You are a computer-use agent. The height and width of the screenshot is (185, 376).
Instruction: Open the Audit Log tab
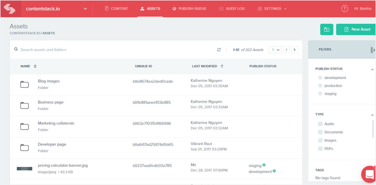232,9
